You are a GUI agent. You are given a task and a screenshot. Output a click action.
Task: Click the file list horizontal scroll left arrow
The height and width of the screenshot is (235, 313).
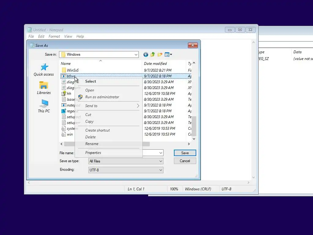point(61,144)
